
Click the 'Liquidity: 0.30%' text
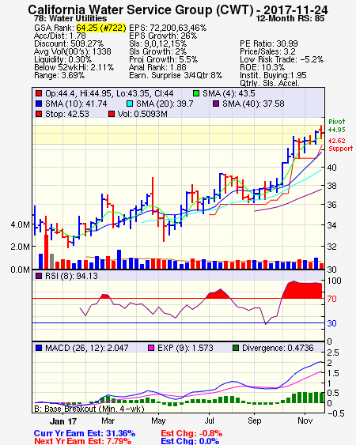point(62,59)
